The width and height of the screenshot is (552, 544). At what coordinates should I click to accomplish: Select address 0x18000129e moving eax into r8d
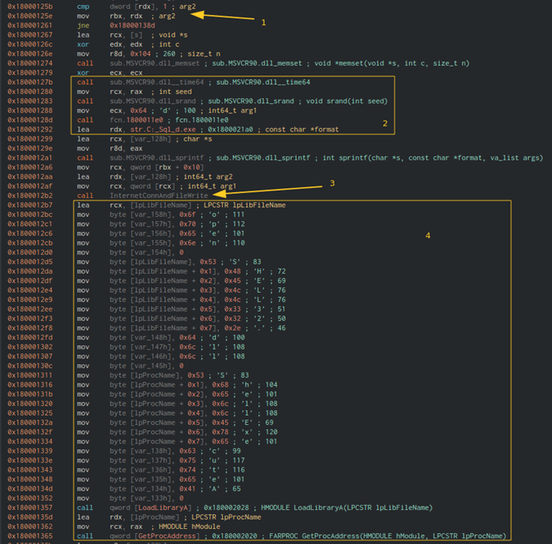(30, 148)
